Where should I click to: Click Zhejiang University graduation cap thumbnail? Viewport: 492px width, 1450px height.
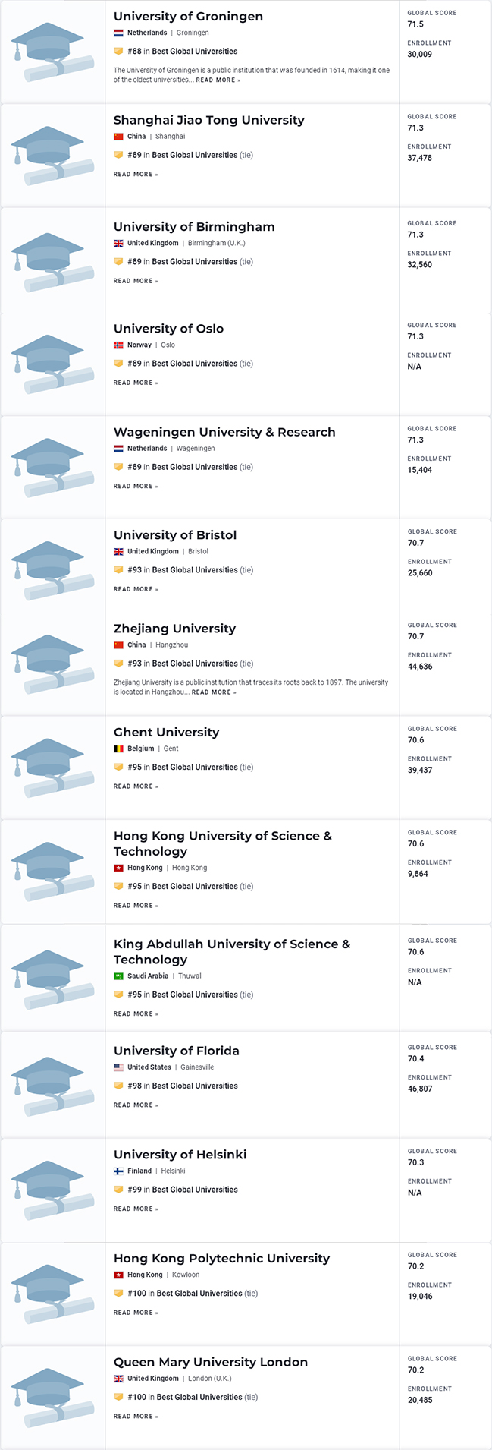pyautogui.click(x=52, y=663)
